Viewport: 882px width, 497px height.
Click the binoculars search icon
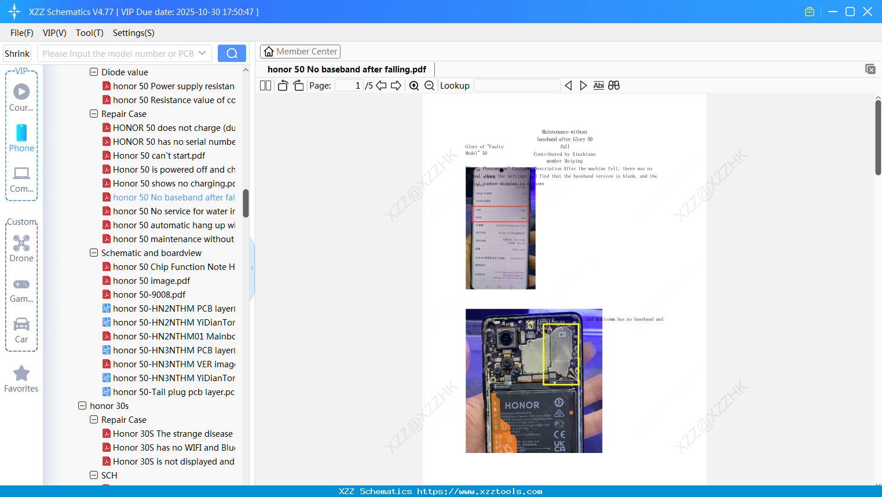614,86
